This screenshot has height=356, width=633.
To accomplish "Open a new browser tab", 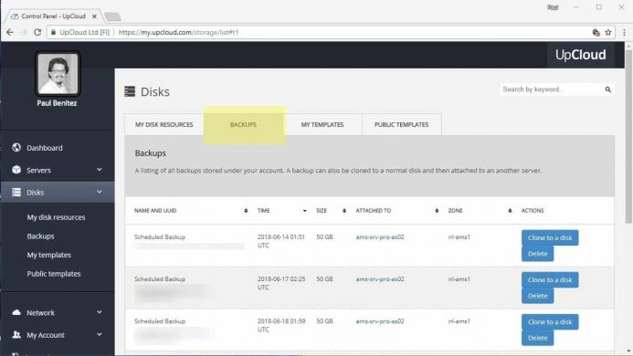I will click(x=112, y=16).
